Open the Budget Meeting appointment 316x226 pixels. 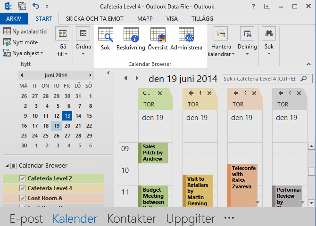coord(153,196)
